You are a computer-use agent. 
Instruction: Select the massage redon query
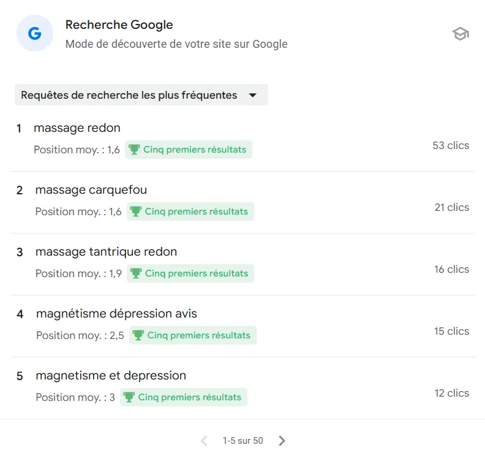click(77, 128)
